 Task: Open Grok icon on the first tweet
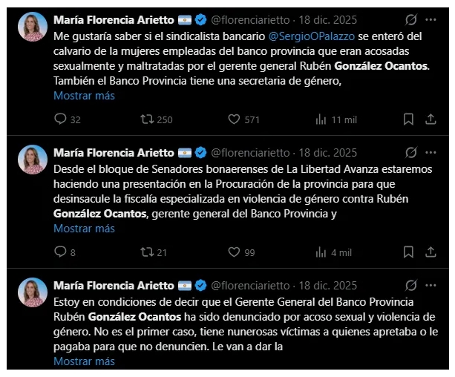pos(412,19)
